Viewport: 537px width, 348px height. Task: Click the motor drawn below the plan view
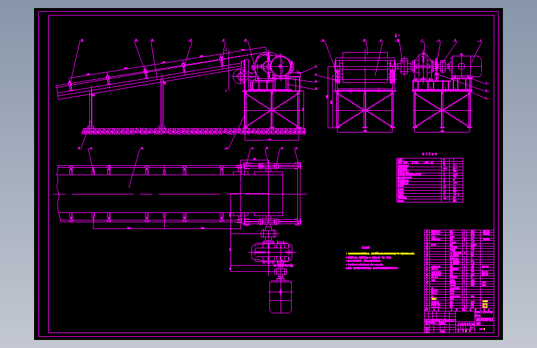click(281, 296)
